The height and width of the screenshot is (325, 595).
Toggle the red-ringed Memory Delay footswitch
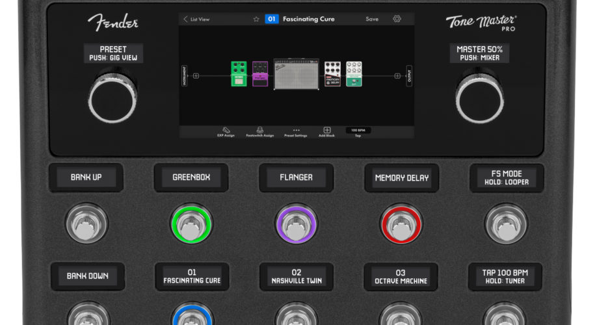[x=401, y=224]
